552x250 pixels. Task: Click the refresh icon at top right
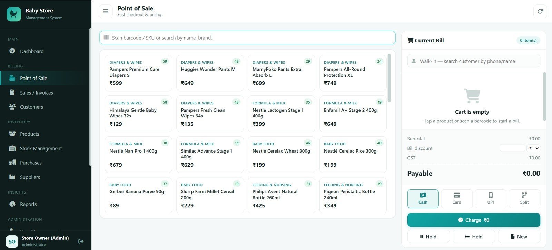pyautogui.click(x=540, y=11)
